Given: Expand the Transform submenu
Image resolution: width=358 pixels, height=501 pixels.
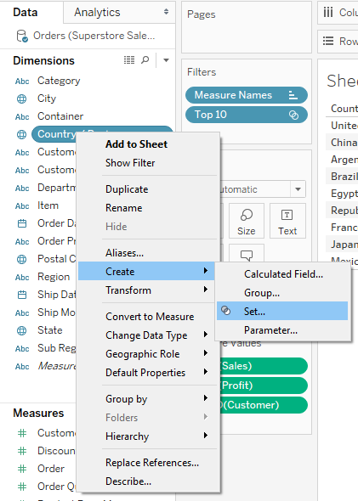Looking at the screenshot, I should [146, 290].
